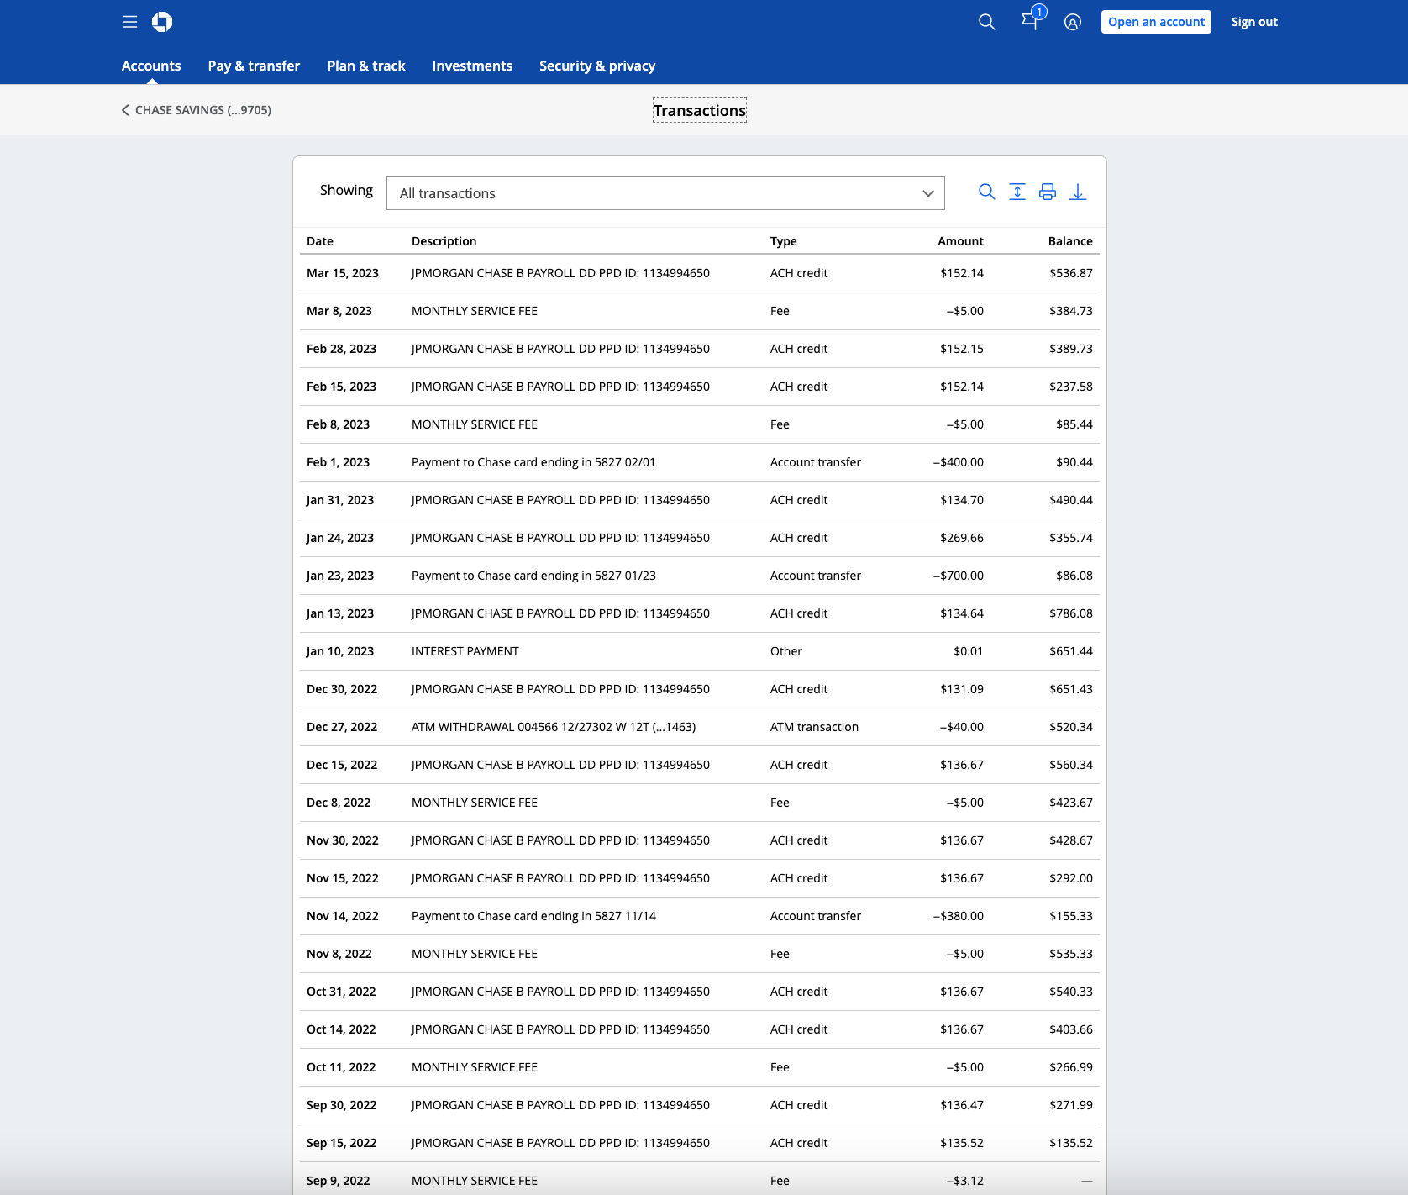
Task: Click the $136.47 amount on Sep 30
Action: (x=962, y=1105)
